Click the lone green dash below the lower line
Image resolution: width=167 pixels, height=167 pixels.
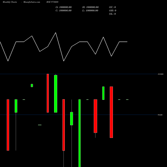tap(40, 125)
